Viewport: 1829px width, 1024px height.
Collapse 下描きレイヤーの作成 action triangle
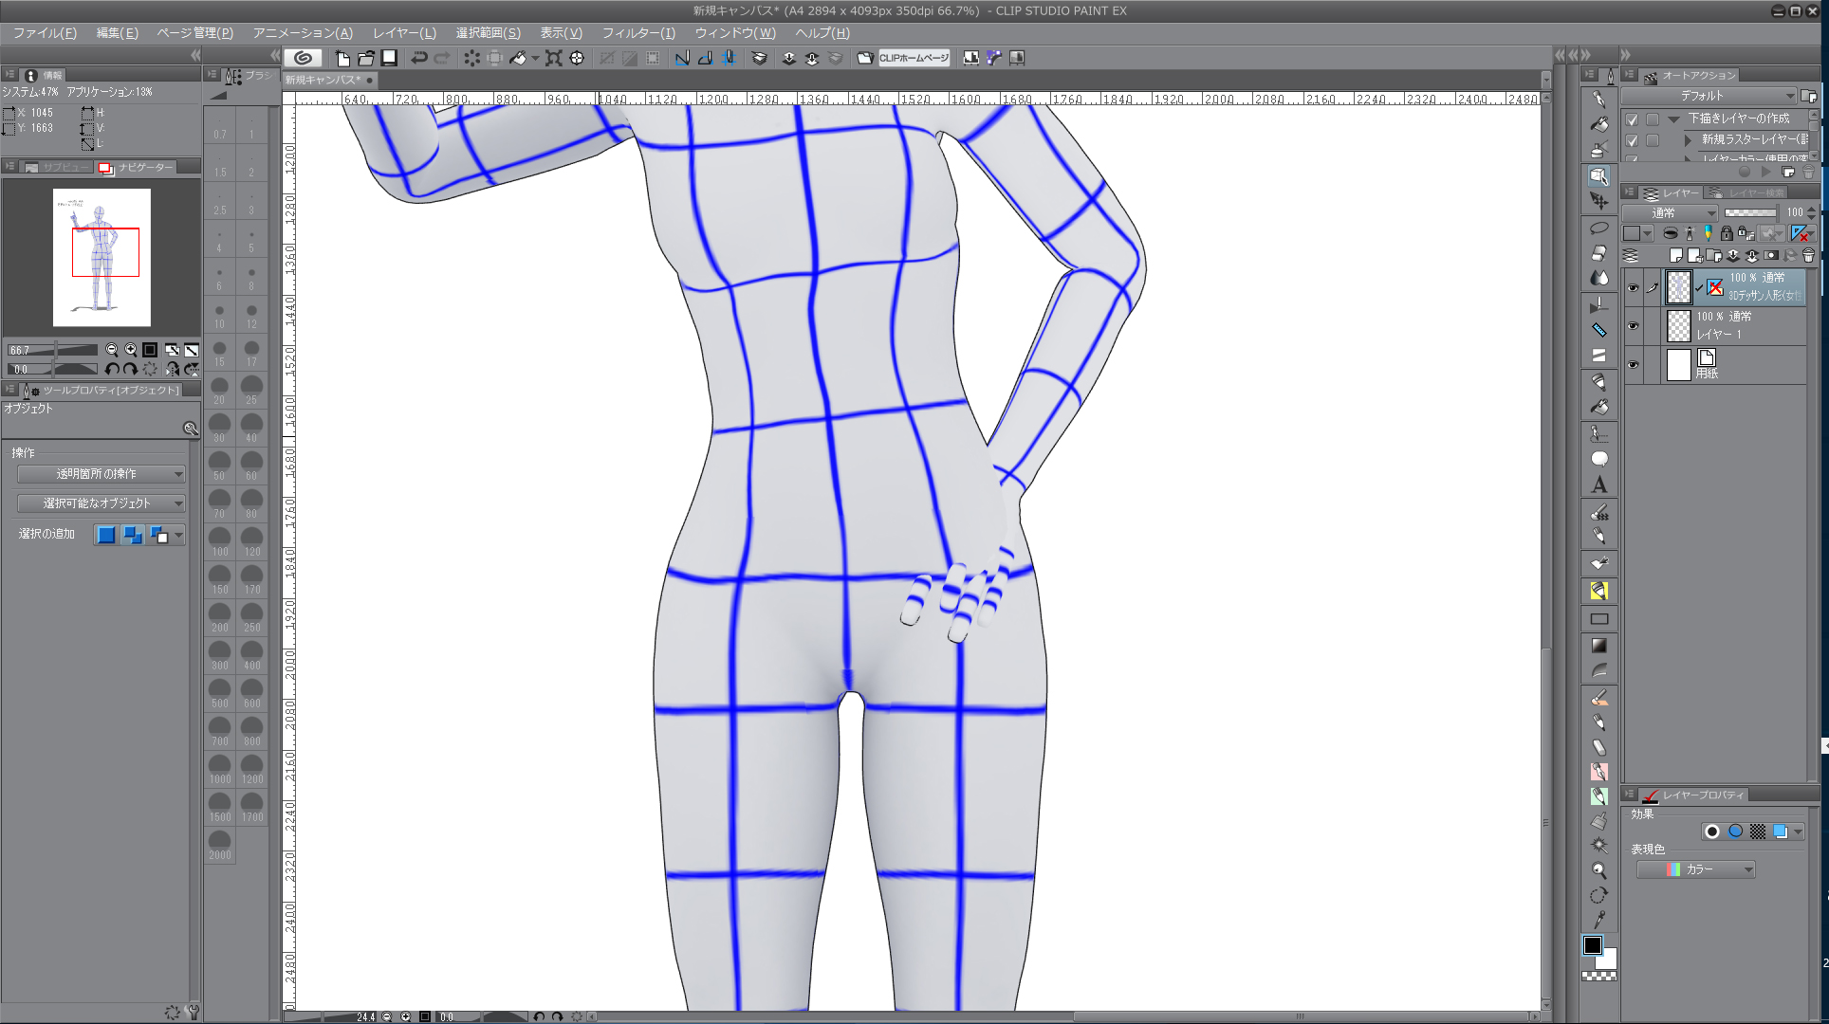(1673, 119)
